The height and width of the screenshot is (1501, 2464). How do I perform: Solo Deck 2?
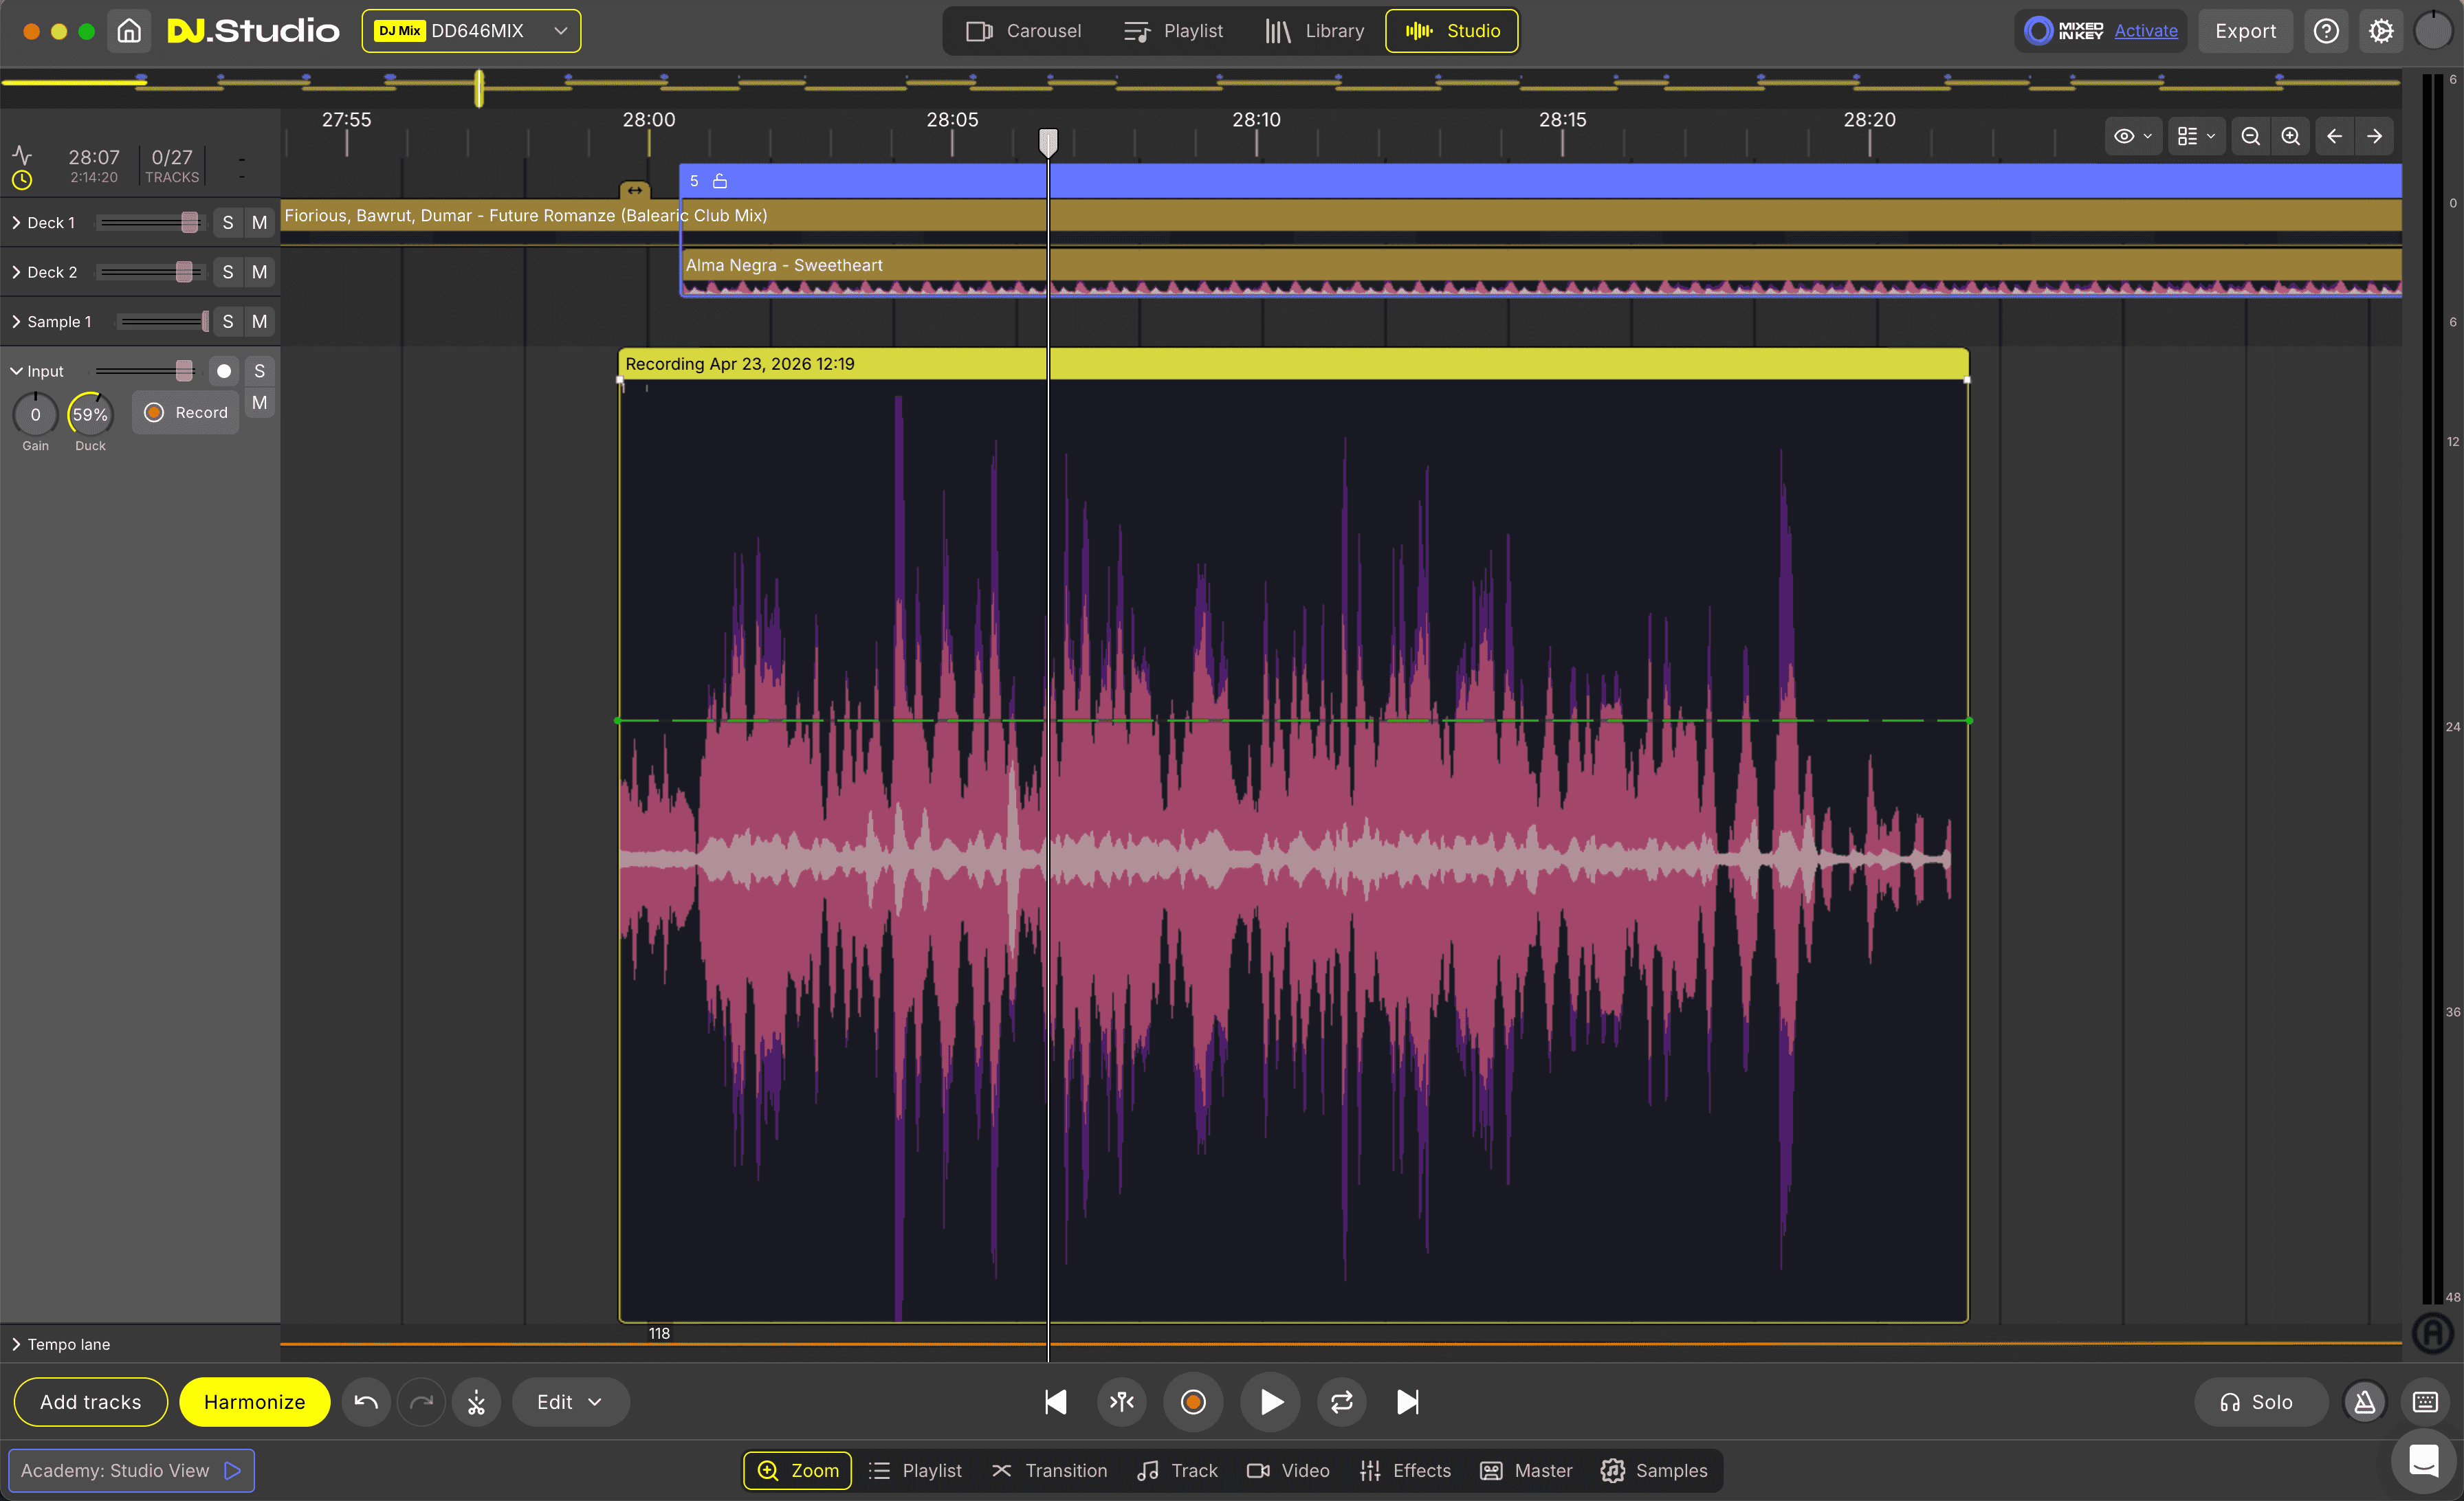pos(228,272)
